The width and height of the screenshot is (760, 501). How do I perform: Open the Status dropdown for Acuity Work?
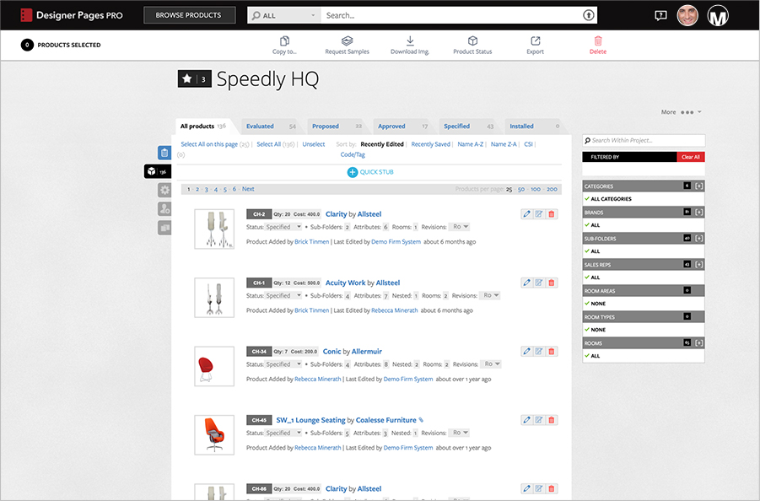(x=283, y=295)
